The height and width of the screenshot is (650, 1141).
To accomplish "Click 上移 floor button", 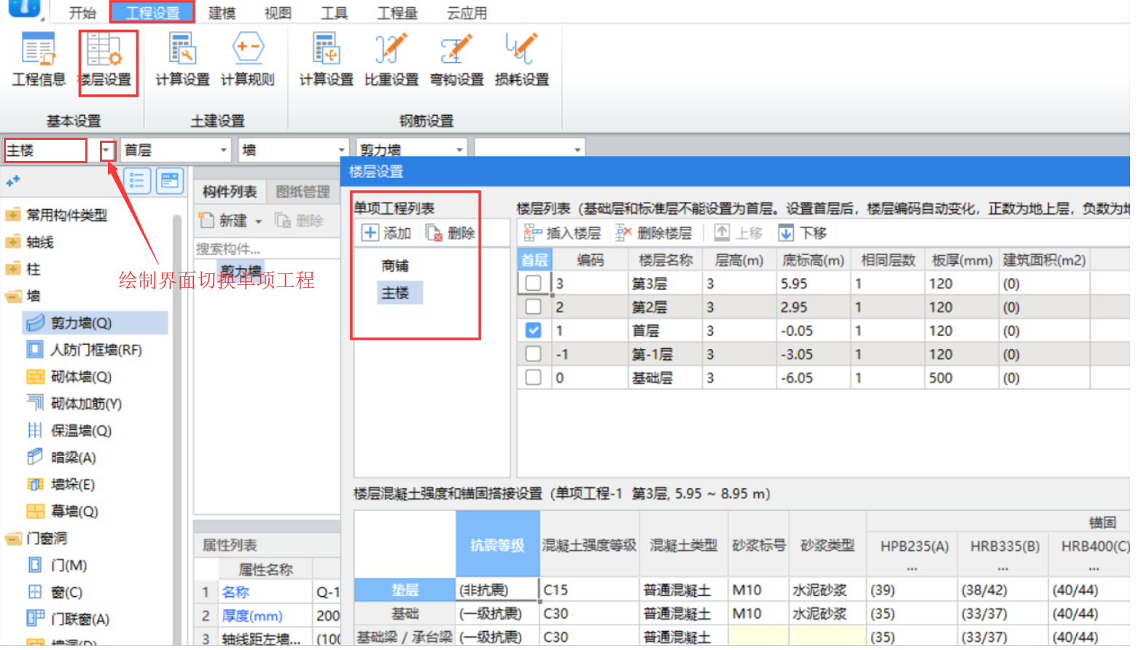I will point(739,235).
